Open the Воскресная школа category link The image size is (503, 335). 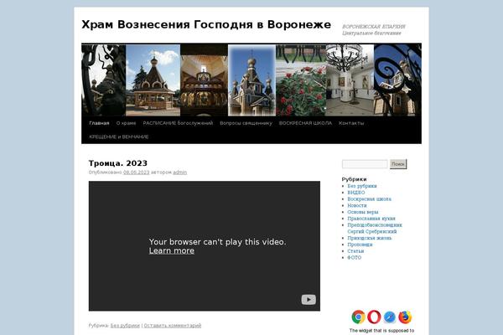click(369, 199)
